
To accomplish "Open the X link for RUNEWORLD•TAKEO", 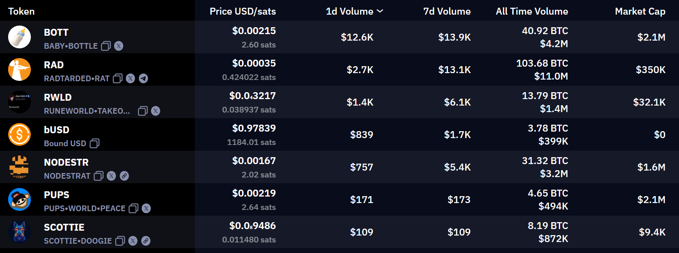I will click(155, 111).
